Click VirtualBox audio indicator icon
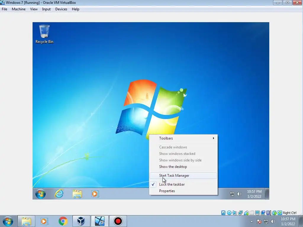Viewport: 303px width, 227px height. tap(235, 213)
